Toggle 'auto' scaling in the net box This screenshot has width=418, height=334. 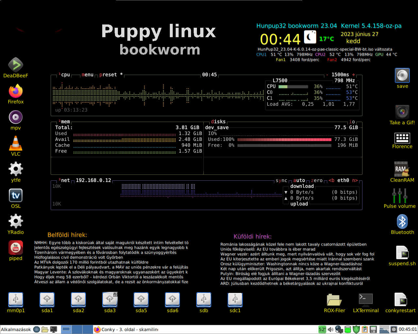point(299,180)
